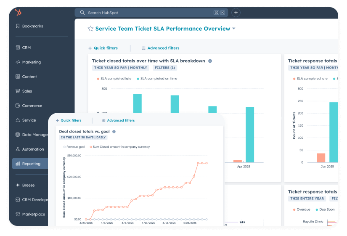This screenshot has width=347, height=236.
Task: Toggle the Revenue goal legend series
Action: click(74, 147)
